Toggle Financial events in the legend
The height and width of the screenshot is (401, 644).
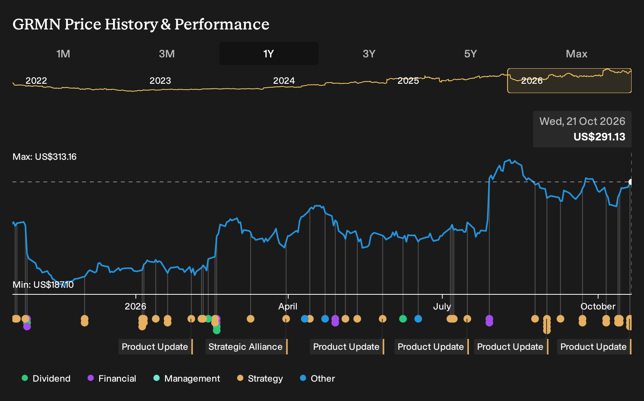(112, 378)
